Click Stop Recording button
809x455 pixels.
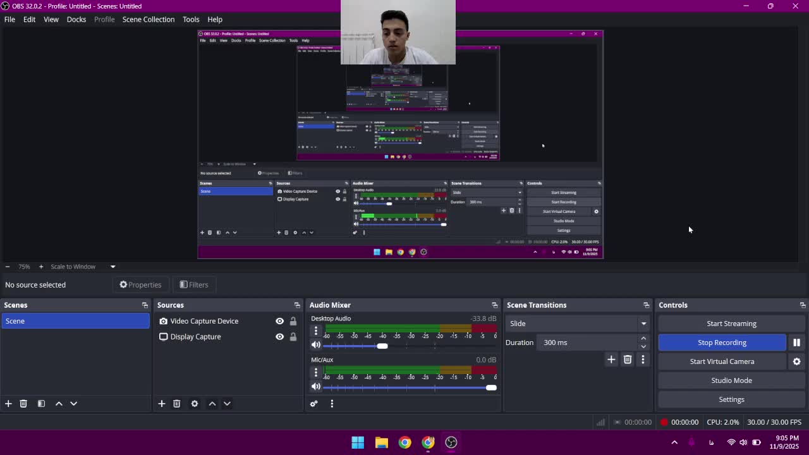722,343
